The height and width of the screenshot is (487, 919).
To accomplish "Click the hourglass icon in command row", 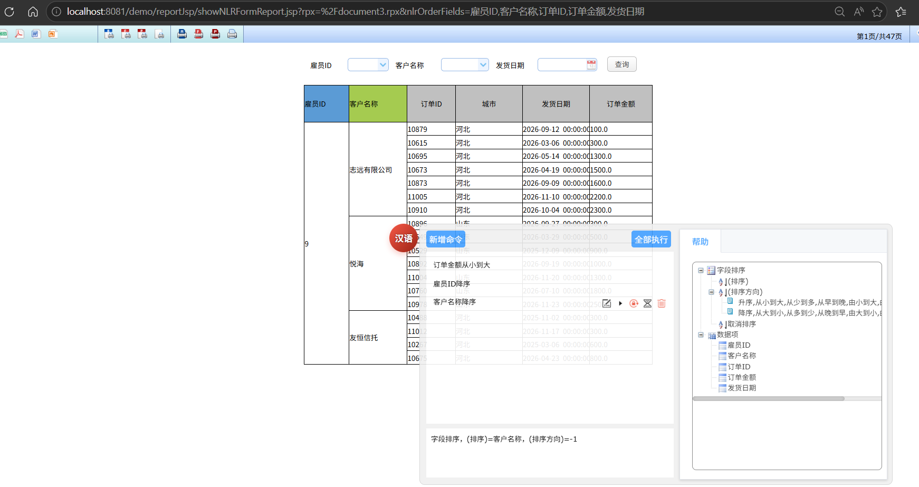I will [x=647, y=303].
